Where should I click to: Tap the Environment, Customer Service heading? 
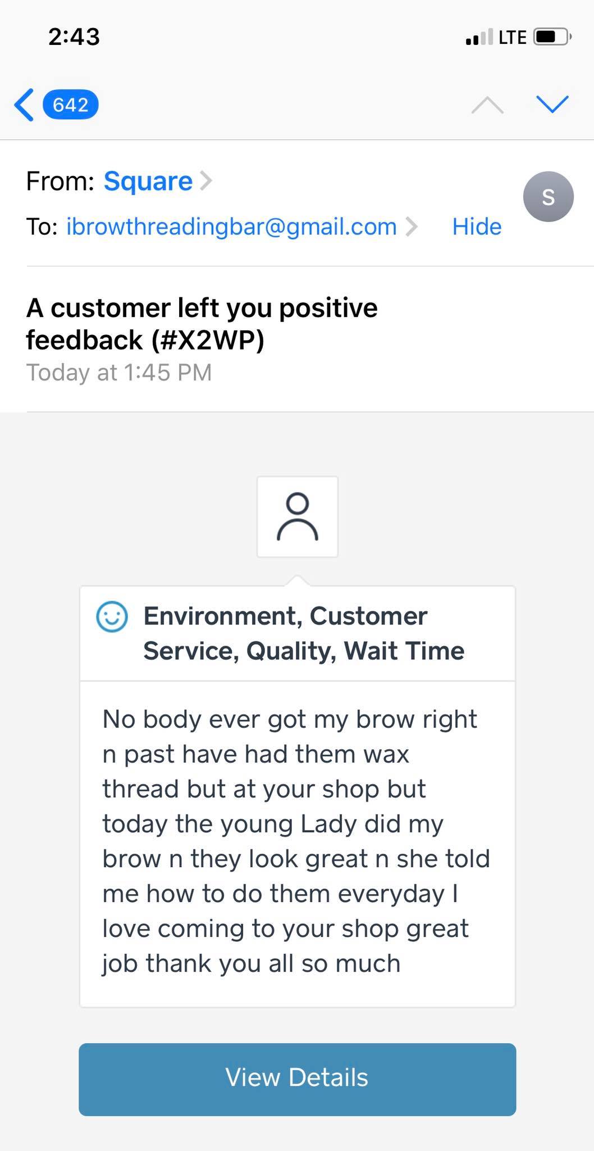pos(304,633)
